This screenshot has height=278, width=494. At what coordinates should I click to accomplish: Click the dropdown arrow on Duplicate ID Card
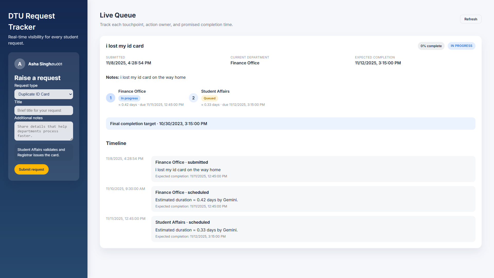(70, 94)
